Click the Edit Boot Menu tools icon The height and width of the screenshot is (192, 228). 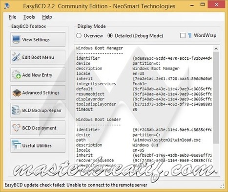point(16,57)
